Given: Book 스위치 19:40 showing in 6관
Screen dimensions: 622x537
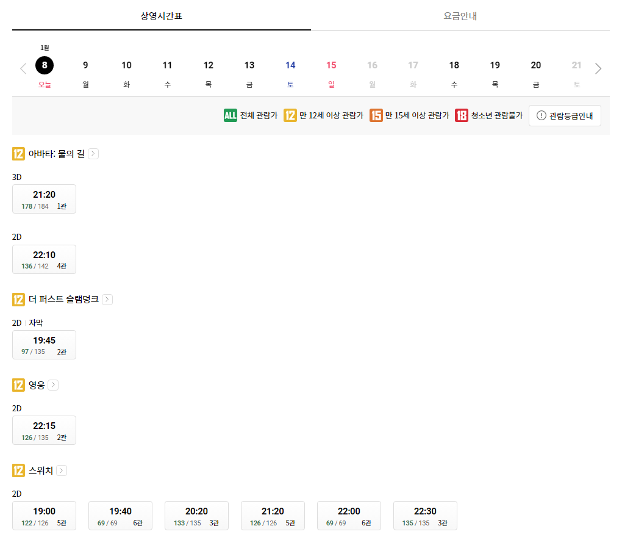Looking at the screenshot, I should [120, 516].
